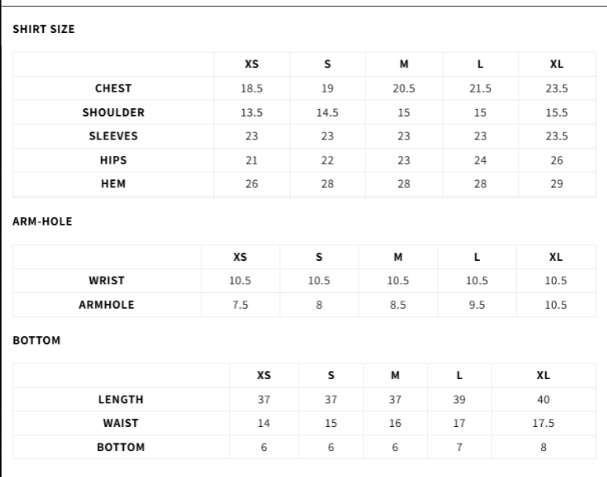The image size is (607, 477).
Task: Click the shoulder measurement for size S
Action: [327, 112]
